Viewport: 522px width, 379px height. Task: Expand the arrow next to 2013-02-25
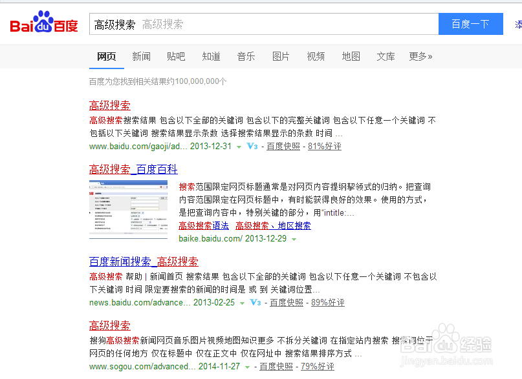point(242,303)
